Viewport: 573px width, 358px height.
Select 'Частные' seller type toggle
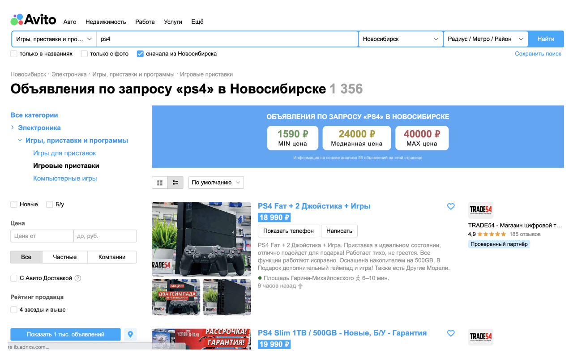pyautogui.click(x=65, y=257)
